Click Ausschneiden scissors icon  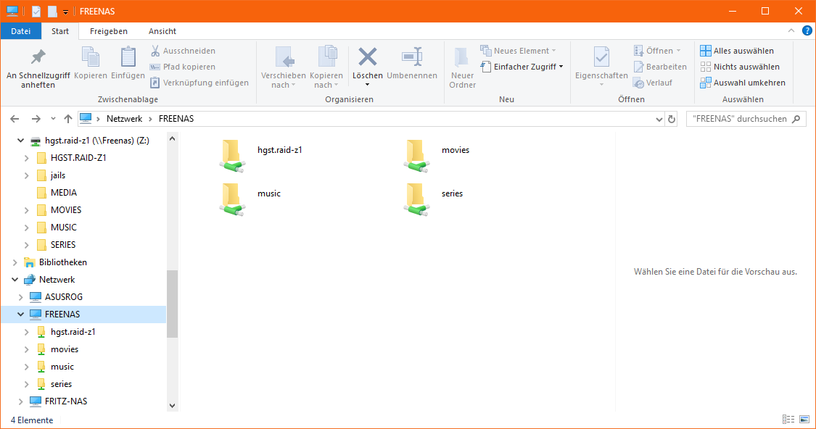coord(155,51)
